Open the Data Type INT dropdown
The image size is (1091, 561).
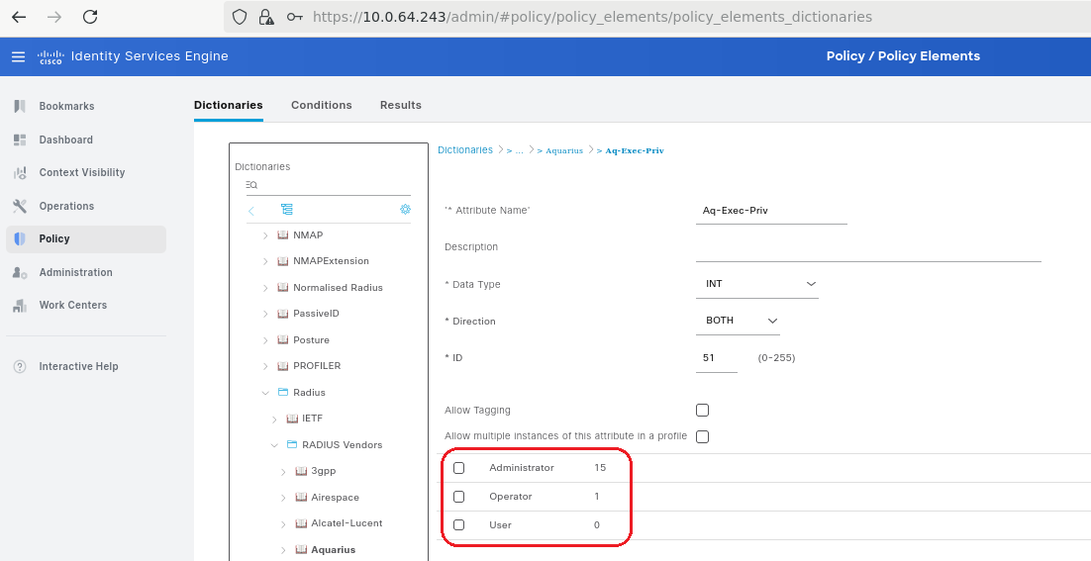[x=757, y=284]
